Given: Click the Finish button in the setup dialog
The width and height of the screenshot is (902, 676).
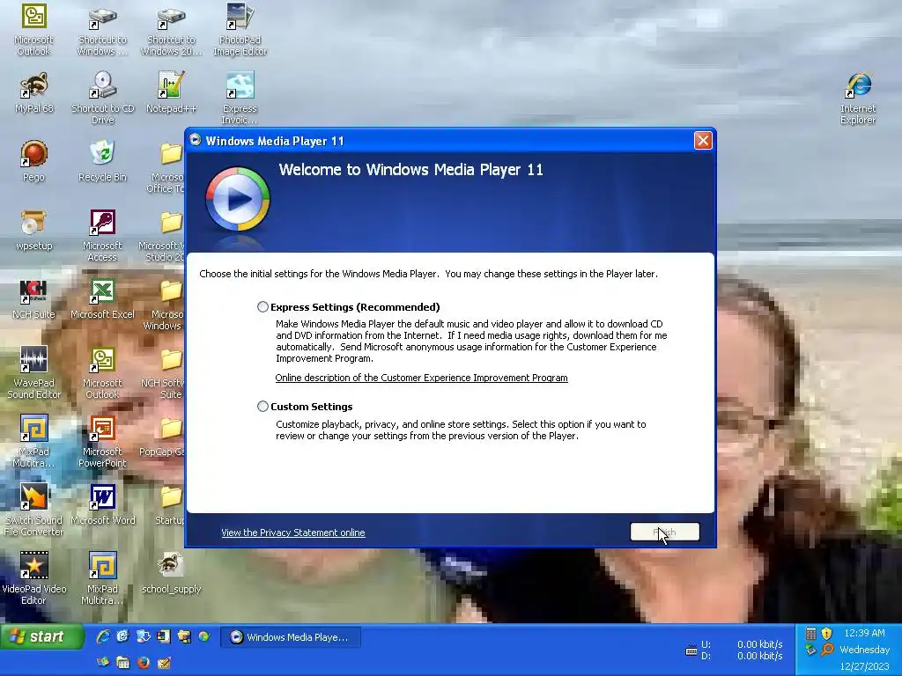Looking at the screenshot, I should point(664,532).
